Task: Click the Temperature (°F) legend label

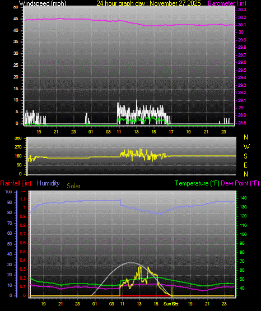Action: pos(197,183)
